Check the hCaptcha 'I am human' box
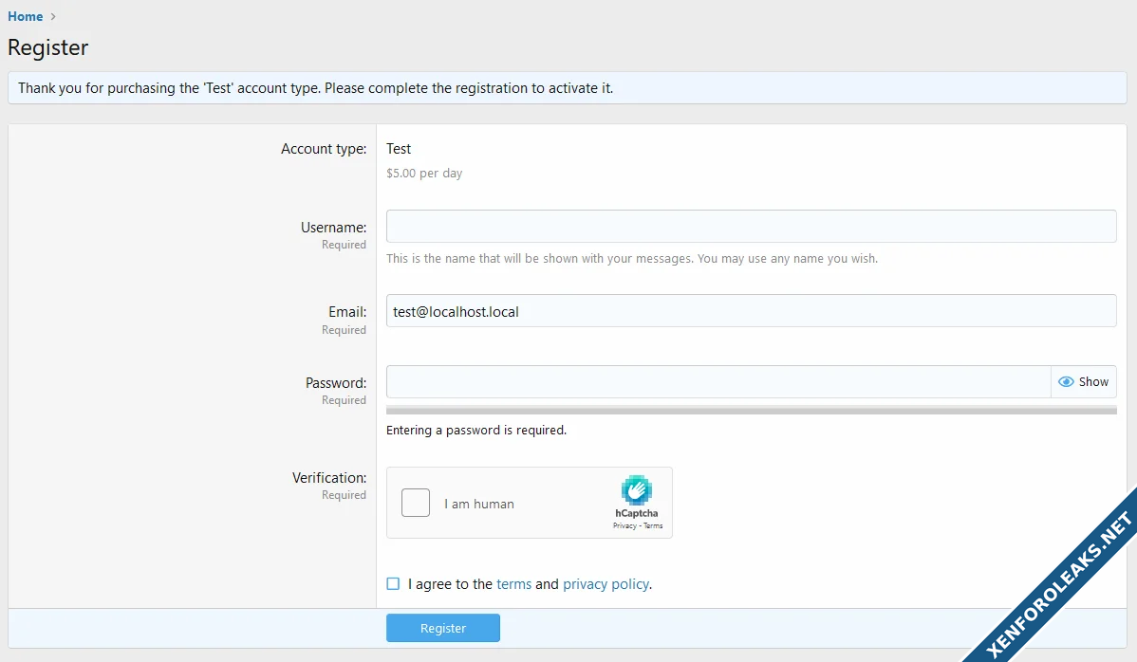 (416, 503)
